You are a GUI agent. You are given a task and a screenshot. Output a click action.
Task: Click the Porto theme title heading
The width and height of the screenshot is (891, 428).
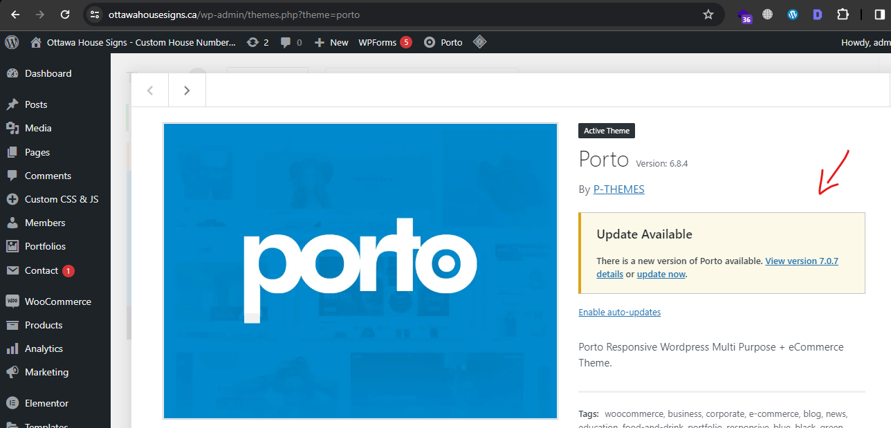tap(603, 160)
